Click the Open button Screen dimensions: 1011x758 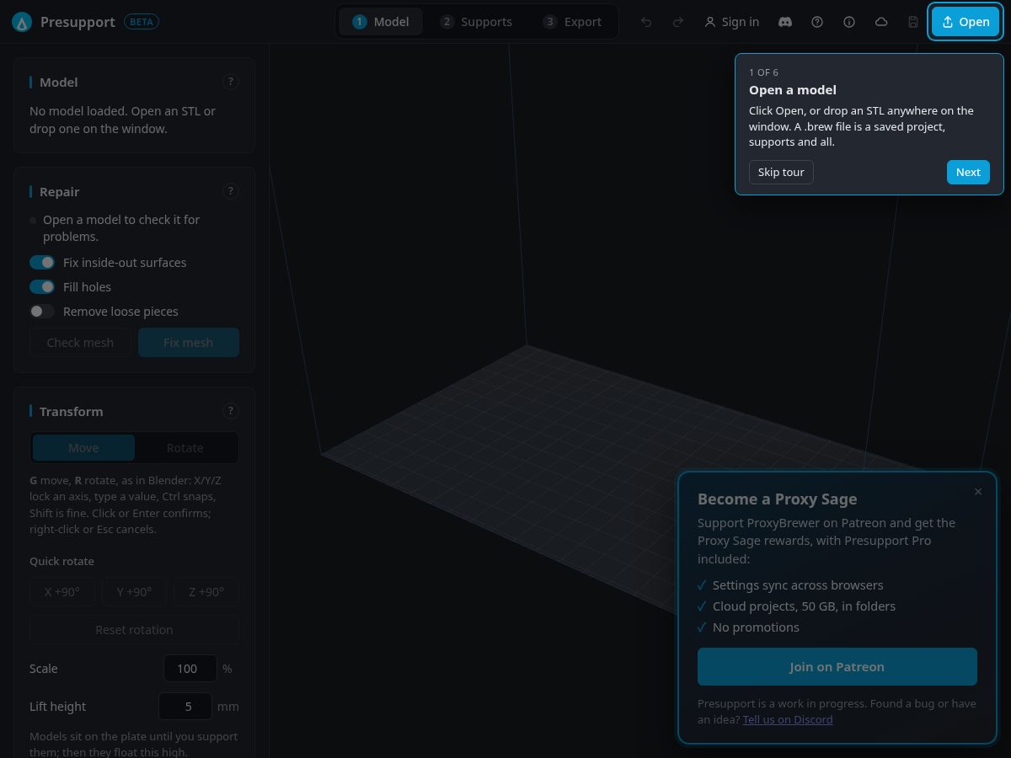(x=966, y=22)
